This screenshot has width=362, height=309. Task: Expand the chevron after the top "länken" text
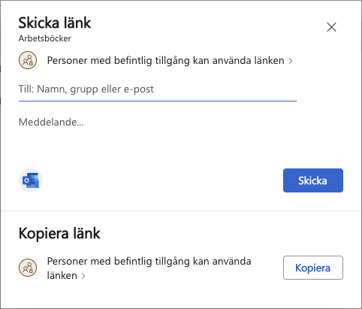pyautogui.click(x=291, y=61)
